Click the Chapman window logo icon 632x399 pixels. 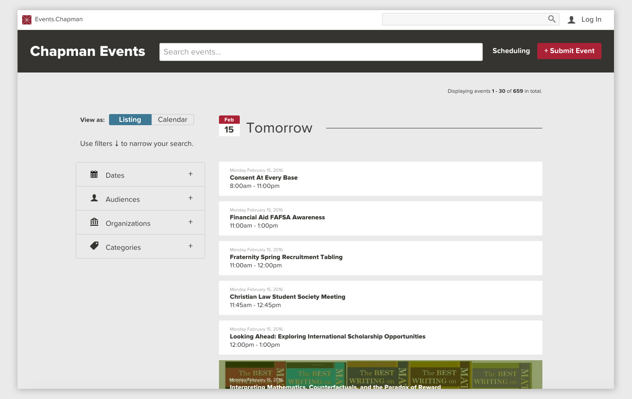click(x=27, y=19)
